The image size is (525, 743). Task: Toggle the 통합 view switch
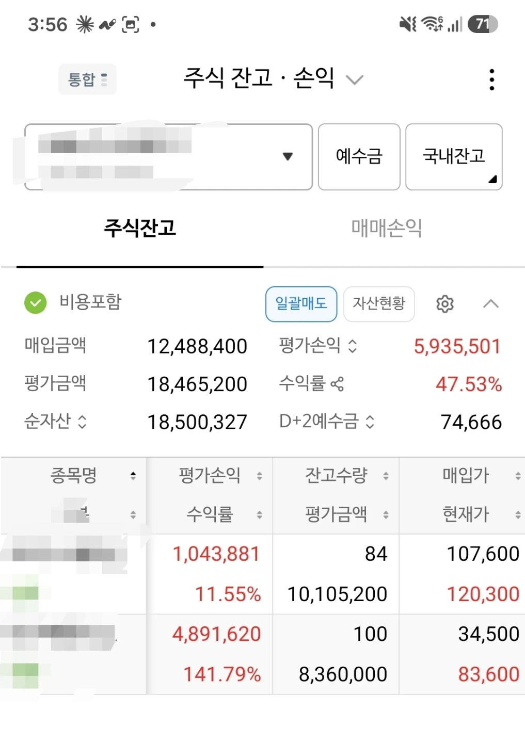[87, 79]
